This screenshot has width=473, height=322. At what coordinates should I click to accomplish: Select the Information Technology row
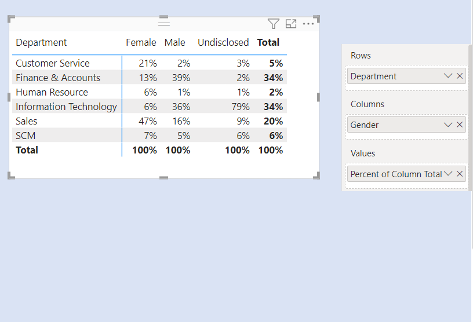[66, 107]
